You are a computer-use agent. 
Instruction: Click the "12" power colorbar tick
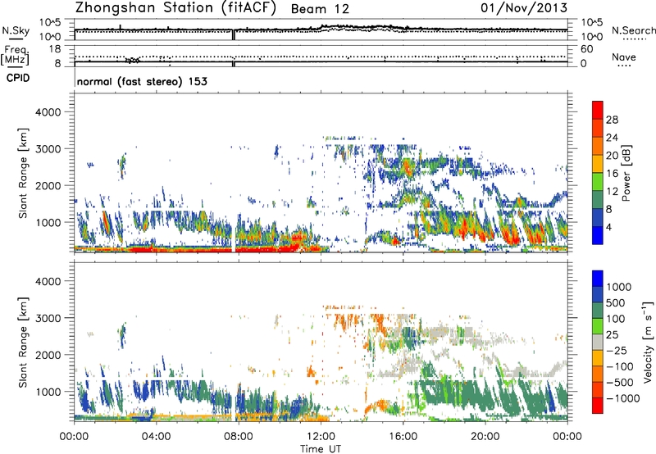tap(612, 192)
